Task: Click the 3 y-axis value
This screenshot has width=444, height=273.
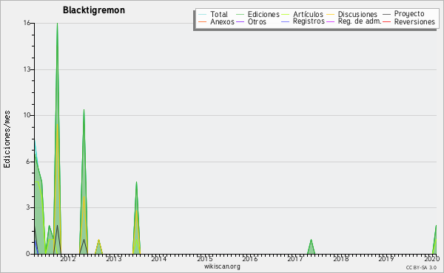Action: pyautogui.click(x=28, y=207)
